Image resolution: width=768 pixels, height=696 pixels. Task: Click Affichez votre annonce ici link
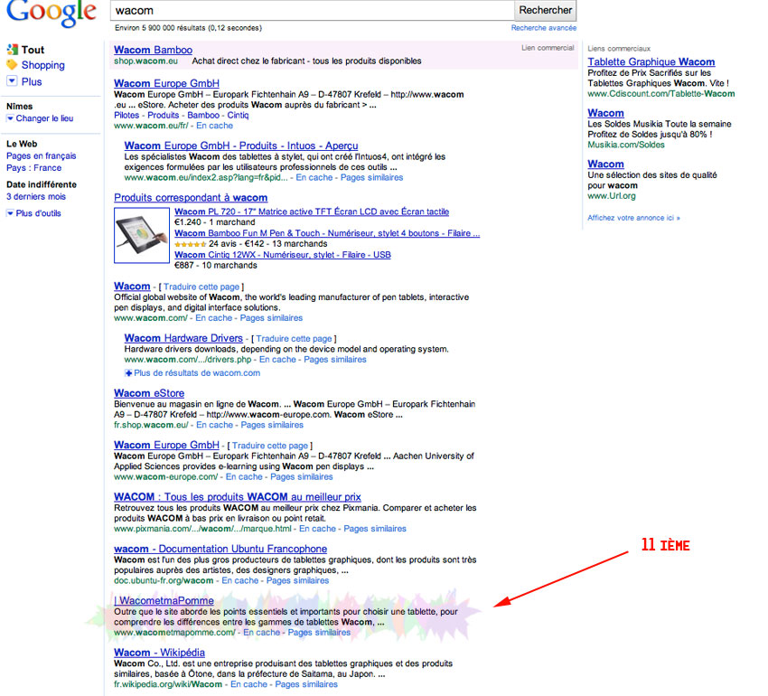633,218
